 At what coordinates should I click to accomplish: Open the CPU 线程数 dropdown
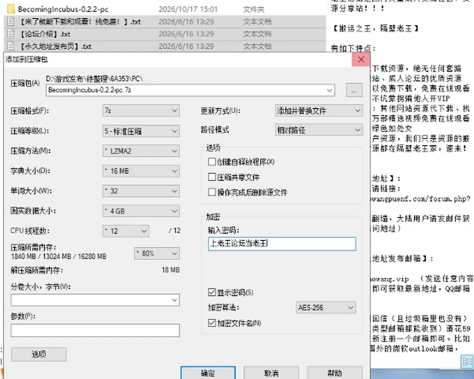click(126, 231)
